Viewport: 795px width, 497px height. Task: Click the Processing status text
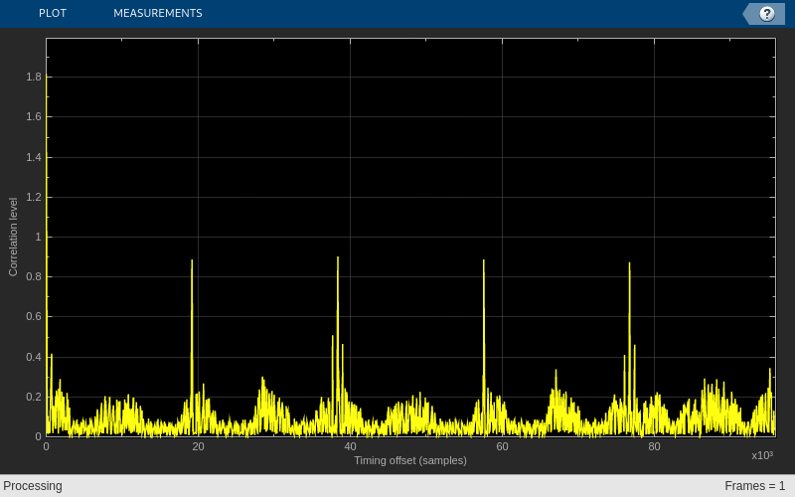point(33,486)
